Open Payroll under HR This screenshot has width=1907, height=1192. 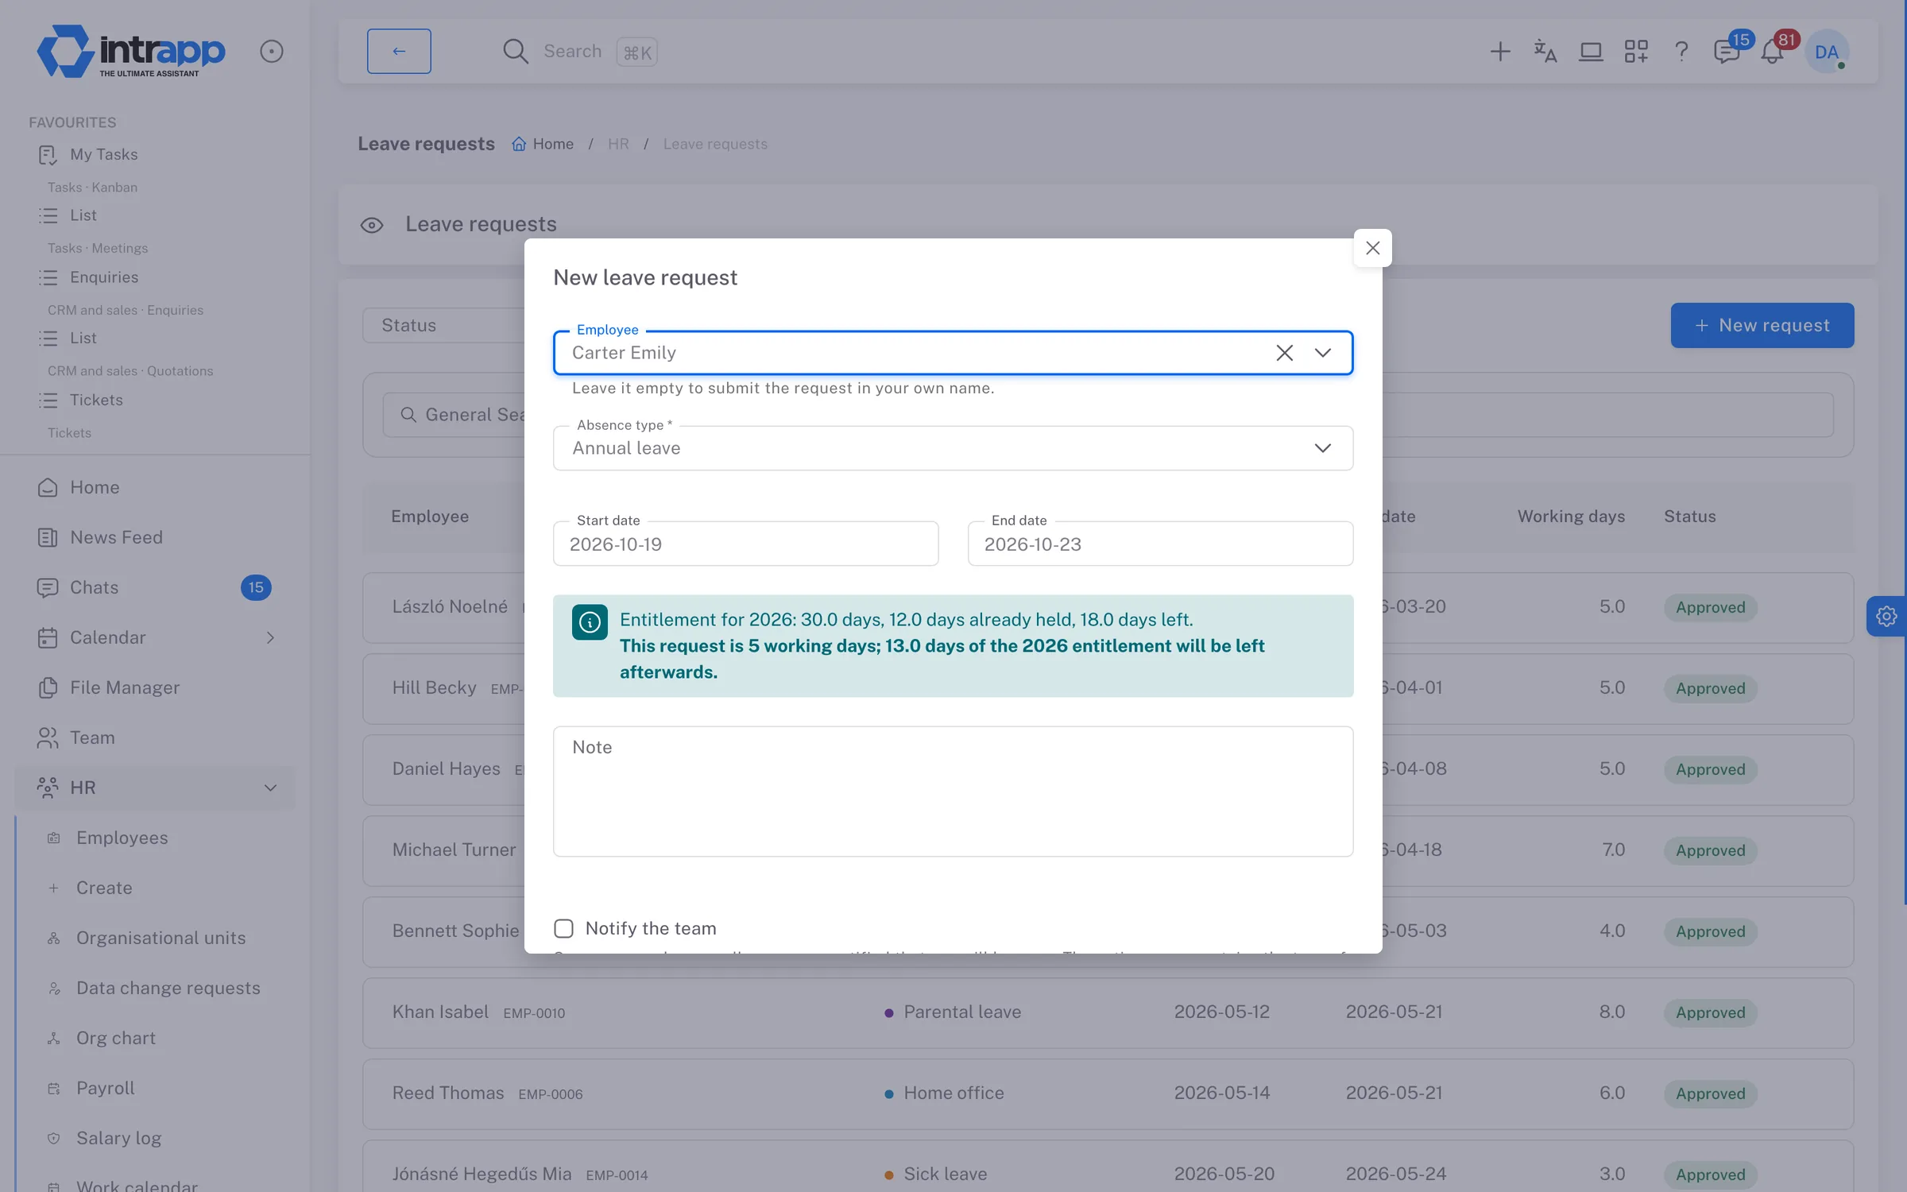105,1088
